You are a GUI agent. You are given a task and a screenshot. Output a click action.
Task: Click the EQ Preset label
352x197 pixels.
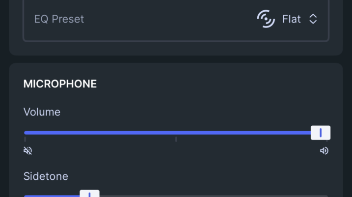[x=59, y=19]
